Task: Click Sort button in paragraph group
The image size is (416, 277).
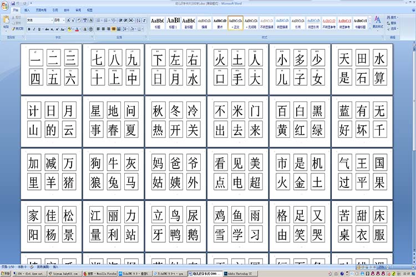Action: point(138,20)
